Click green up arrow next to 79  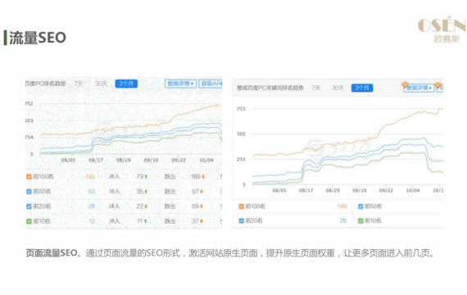point(146,177)
